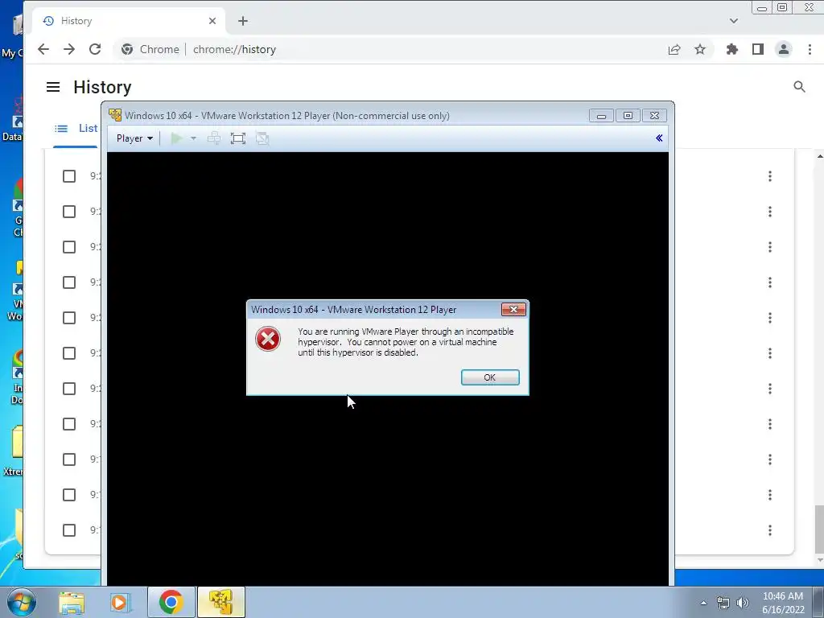Close the History tab
Screen dimensions: 824x618
pos(212,21)
